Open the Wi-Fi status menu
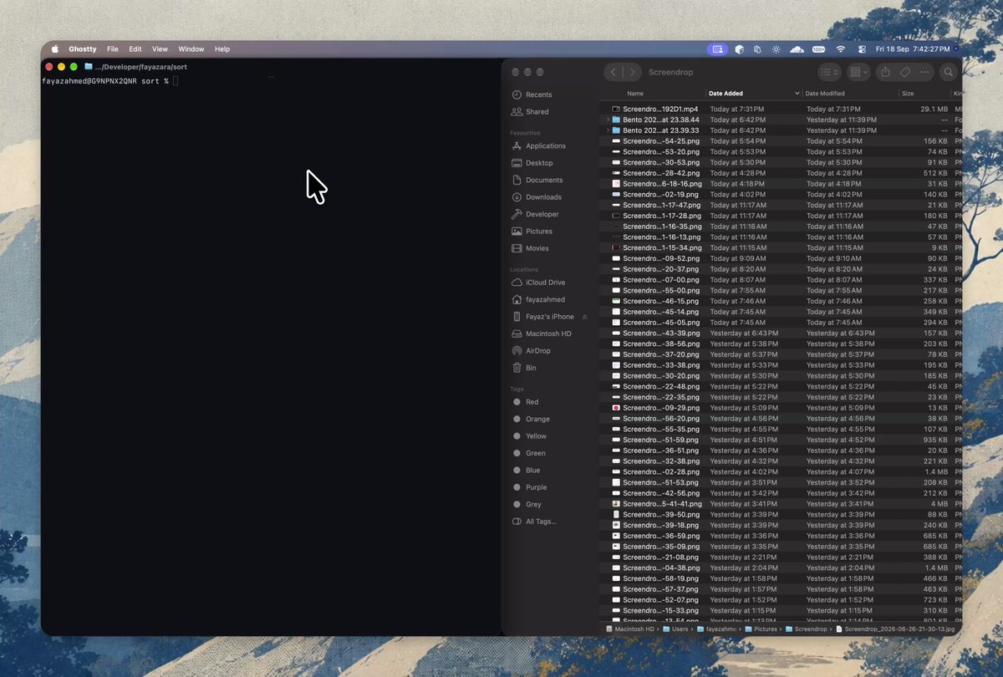Screen dimensions: 1003x677 (x=840, y=49)
